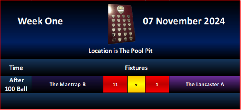Image resolution: width=241 pixels, height=110 pixels.
Task: Select the Time column header
Action: coord(16,68)
